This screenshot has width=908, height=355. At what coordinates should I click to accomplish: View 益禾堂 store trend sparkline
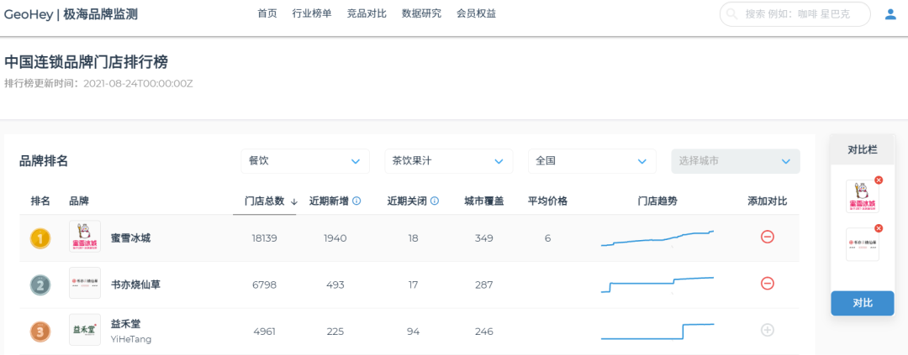657,332
